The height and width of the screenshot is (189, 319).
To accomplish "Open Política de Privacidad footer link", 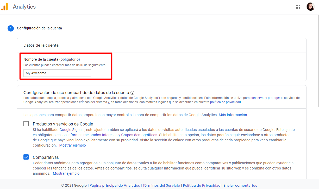I will 202,185.
